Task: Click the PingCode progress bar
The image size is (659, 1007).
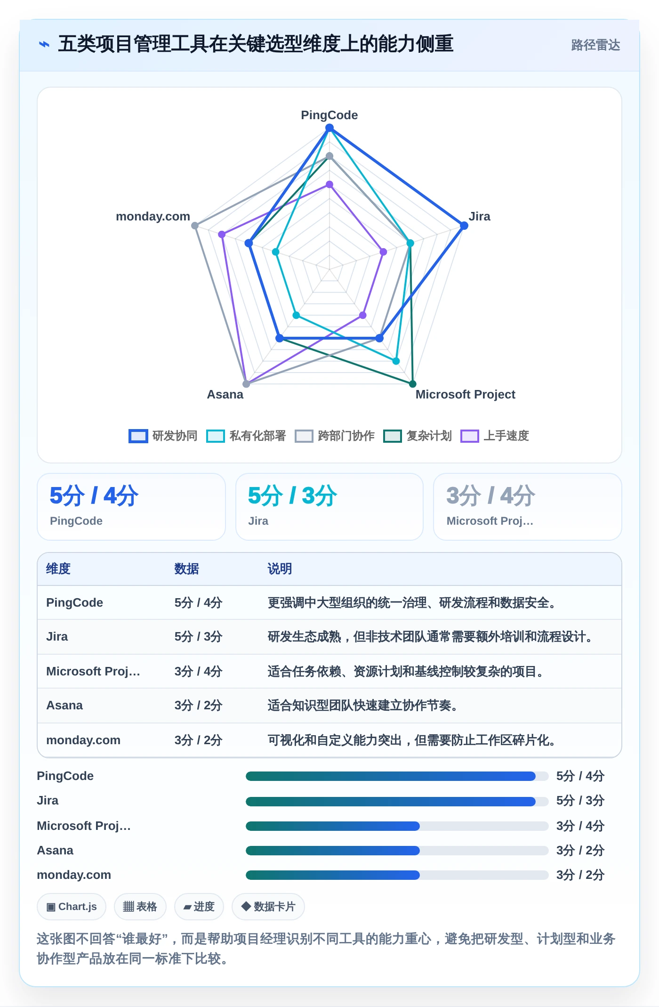Action: coord(397,776)
